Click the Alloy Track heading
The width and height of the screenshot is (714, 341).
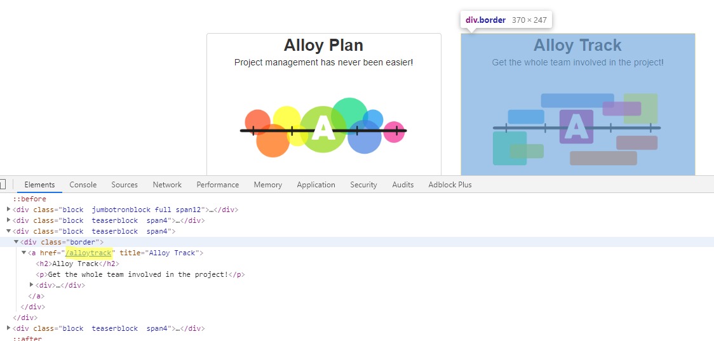click(x=577, y=46)
